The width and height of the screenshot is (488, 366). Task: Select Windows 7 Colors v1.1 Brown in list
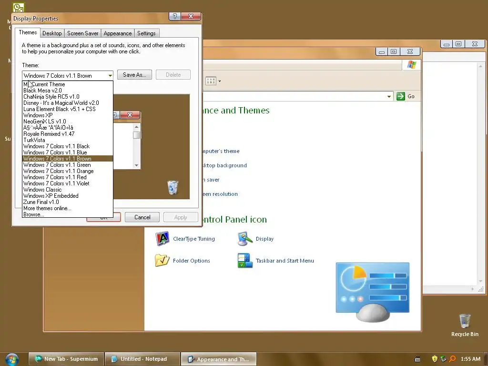coord(68,159)
